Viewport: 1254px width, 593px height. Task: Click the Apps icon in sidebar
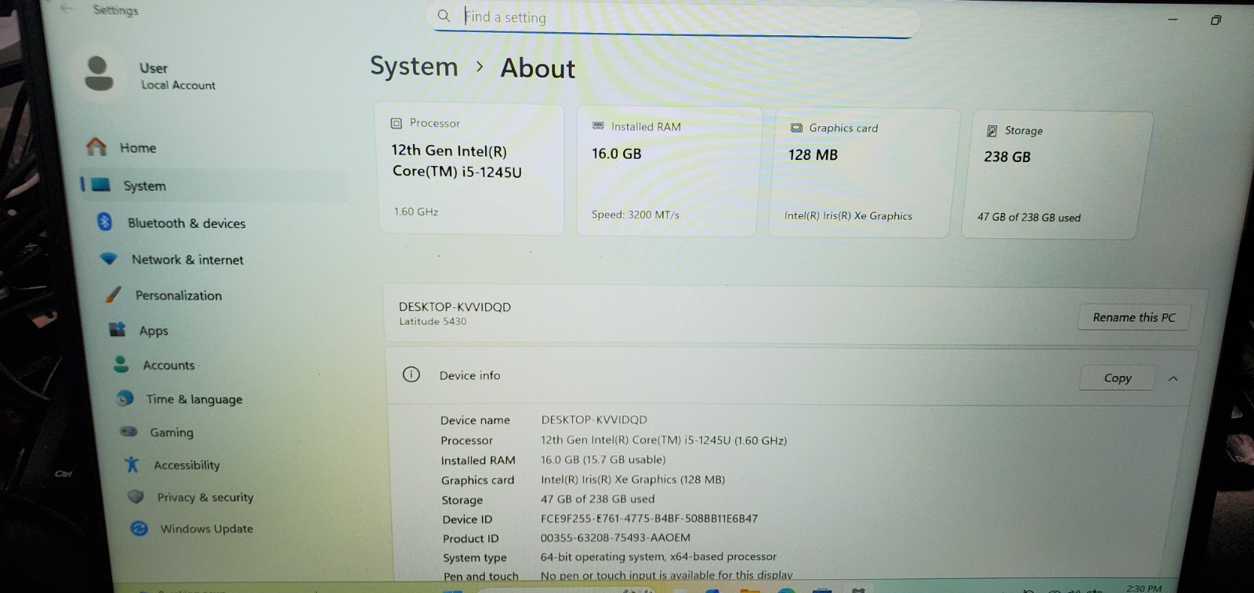[x=118, y=329]
